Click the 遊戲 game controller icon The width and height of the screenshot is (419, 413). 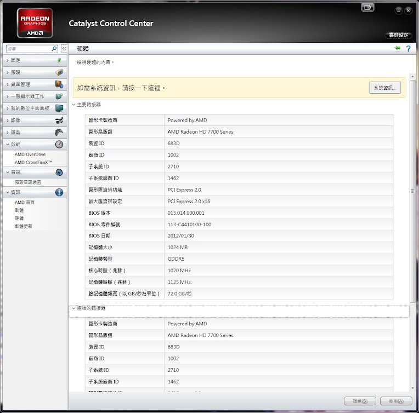(x=59, y=132)
